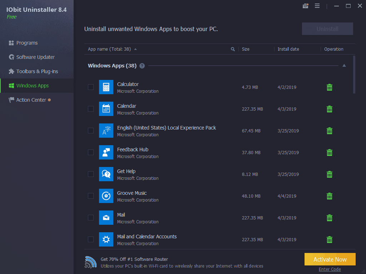Viewport: 366px width, 274px height.
Task: Click Groove Music's 4/4/2019 install date
Action: pyautogui.click(x=287, y=196)
